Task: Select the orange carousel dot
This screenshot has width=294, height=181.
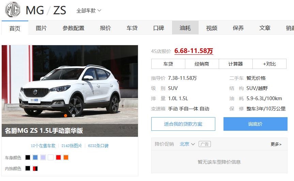Action: point(65,115)
